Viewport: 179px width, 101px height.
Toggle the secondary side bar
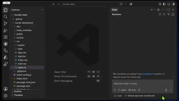(x=173, y=4)
